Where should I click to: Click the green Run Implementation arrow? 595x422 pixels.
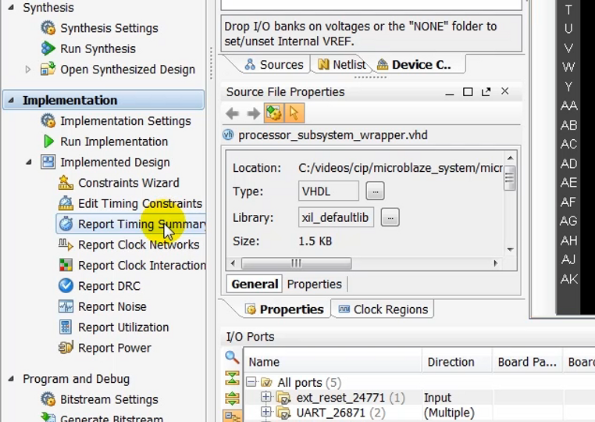[48, 141]
